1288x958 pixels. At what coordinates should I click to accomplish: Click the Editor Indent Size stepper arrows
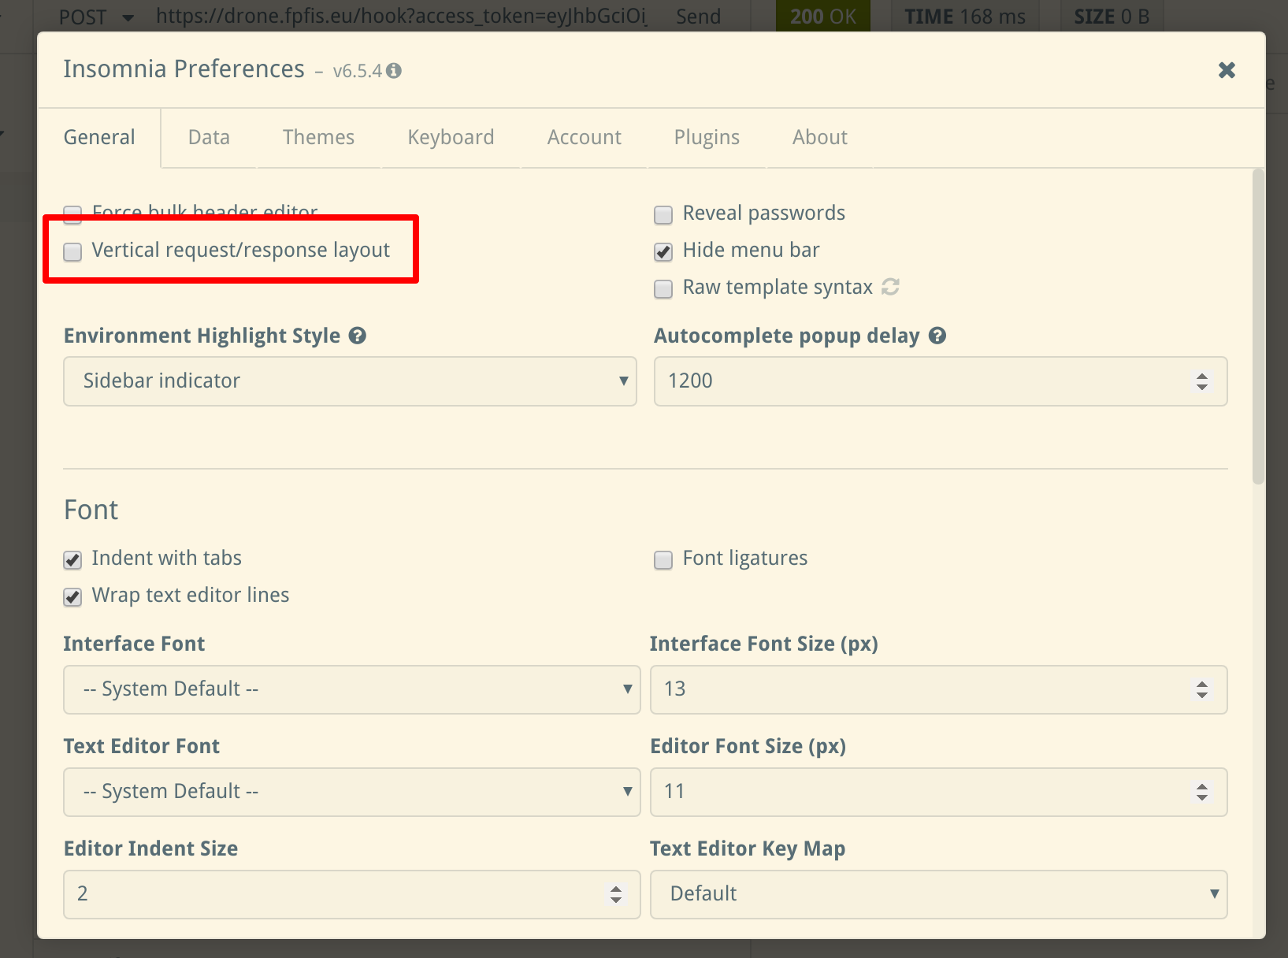(616, 894)
